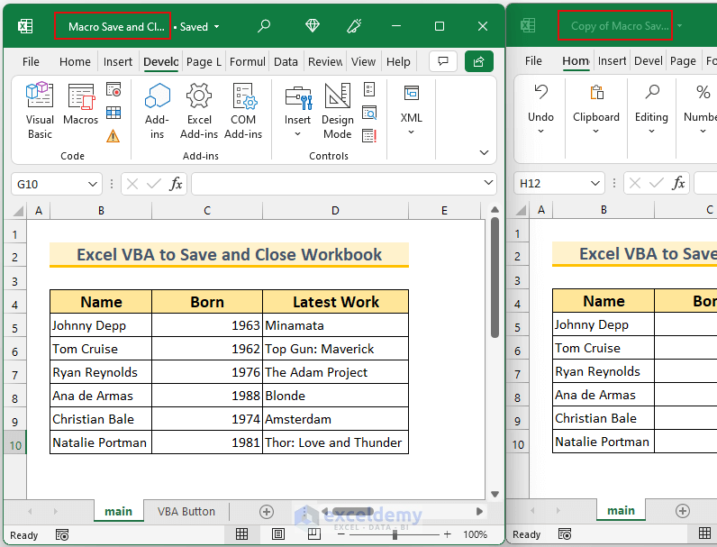Open the Visual Basic editor
The image size is (717, 547).
tap(40, 110)
